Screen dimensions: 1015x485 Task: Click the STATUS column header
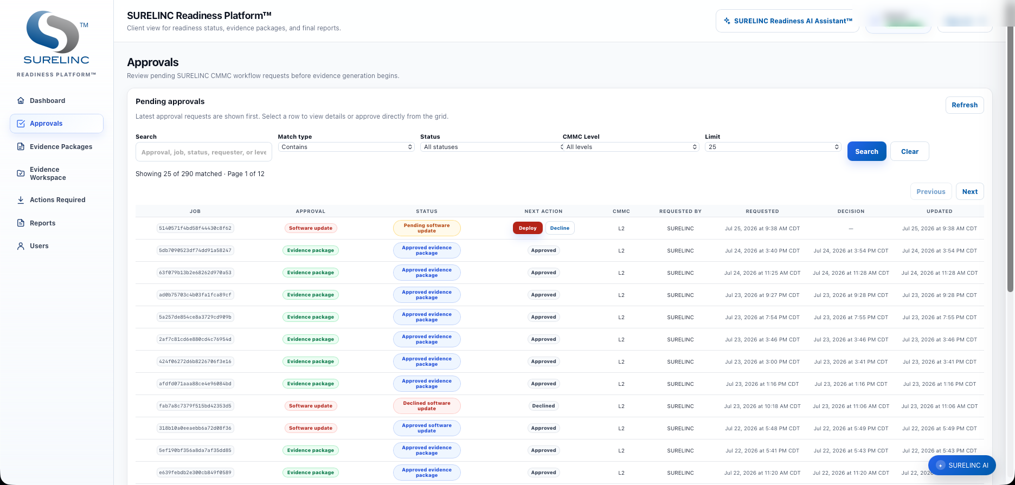tap(427, 211)
